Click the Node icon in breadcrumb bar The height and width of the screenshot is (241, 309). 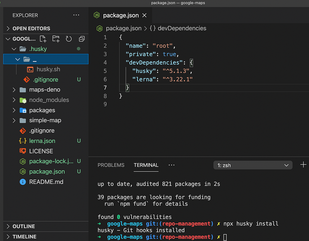(x=100, y=28)
